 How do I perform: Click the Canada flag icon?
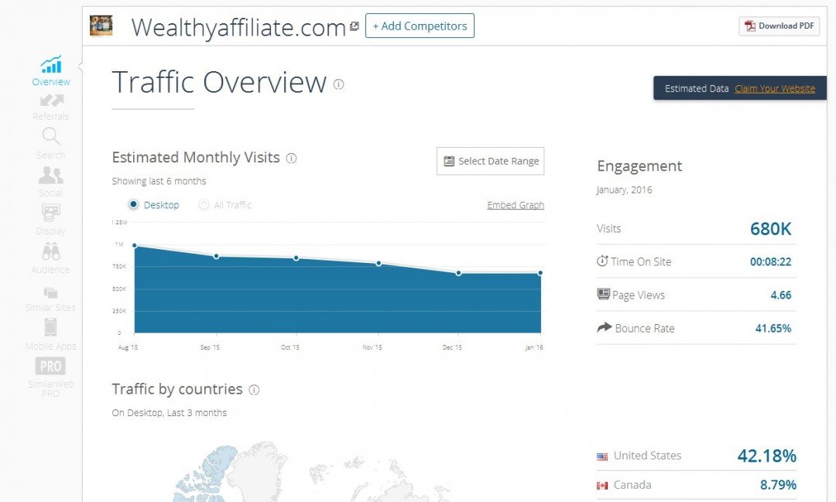tap(602, 486)
